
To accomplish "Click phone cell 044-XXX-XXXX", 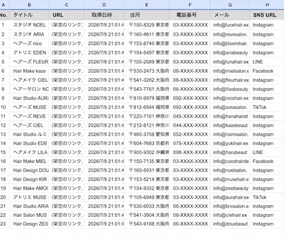I will tap(190, 125).
